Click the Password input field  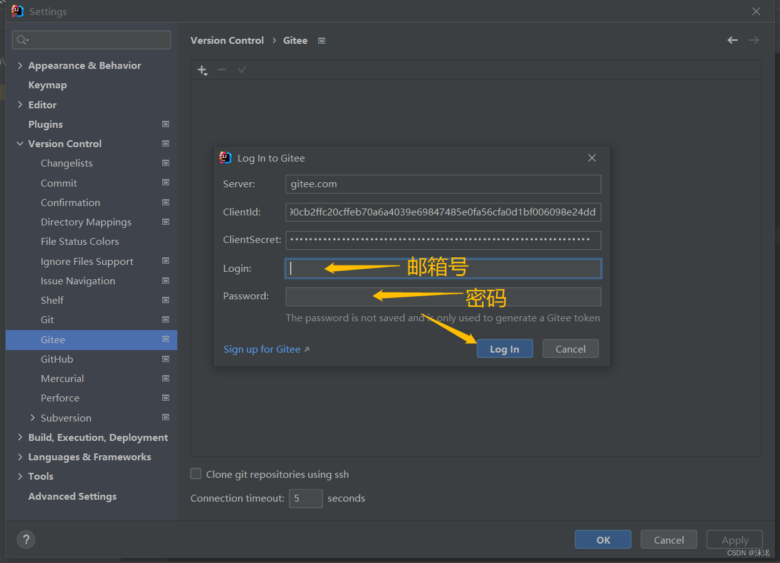click(x=444, y=296)
